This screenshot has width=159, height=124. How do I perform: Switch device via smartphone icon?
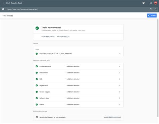tap(155, 9)
